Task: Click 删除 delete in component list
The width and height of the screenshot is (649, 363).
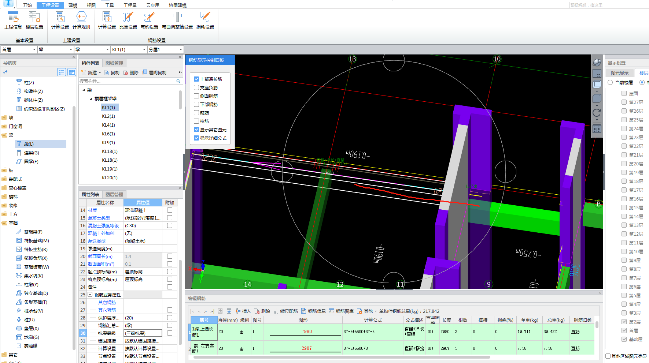Action: (131, 72)
